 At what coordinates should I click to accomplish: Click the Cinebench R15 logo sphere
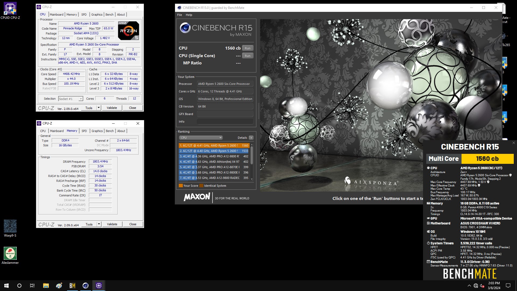point(185,28)
